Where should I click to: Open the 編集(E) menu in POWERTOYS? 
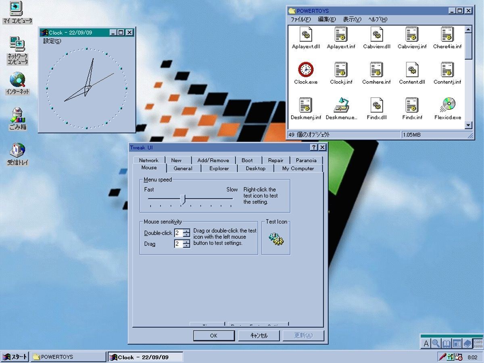[x=327, y=19]
